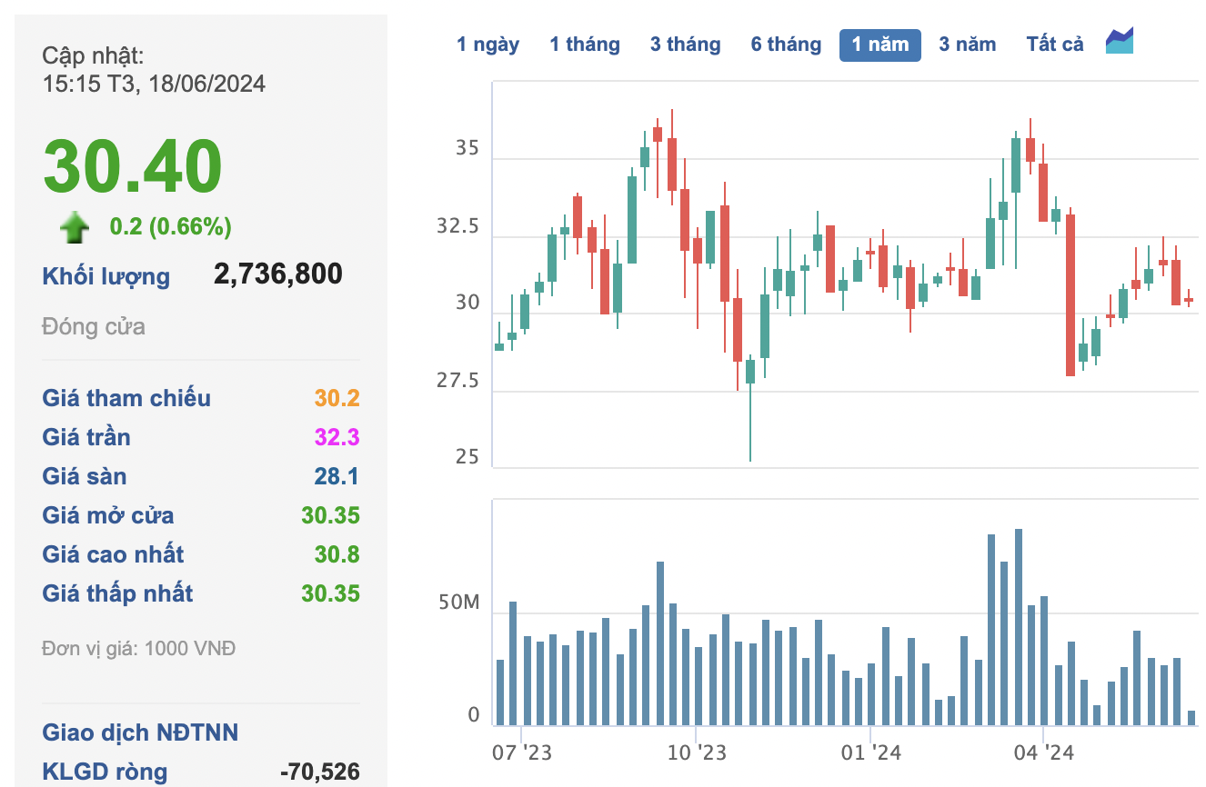
Task: Click the "Đóng cửa" status text
Action: coord(94,326)
